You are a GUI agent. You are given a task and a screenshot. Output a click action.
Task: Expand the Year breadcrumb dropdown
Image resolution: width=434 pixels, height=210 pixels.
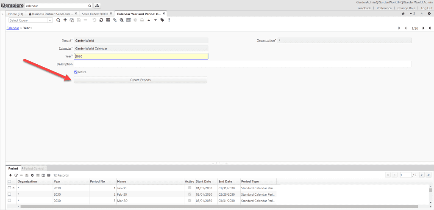coord(28,28)
